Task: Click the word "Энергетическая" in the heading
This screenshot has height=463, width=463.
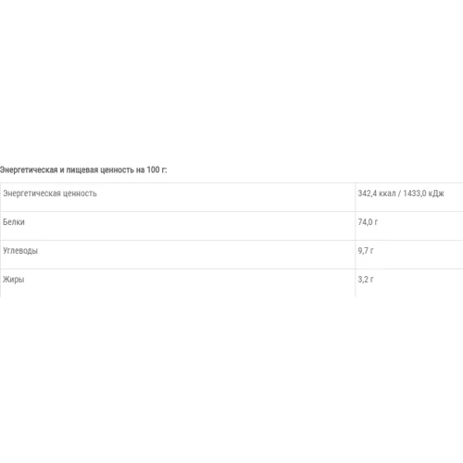Action: point(29,170)
